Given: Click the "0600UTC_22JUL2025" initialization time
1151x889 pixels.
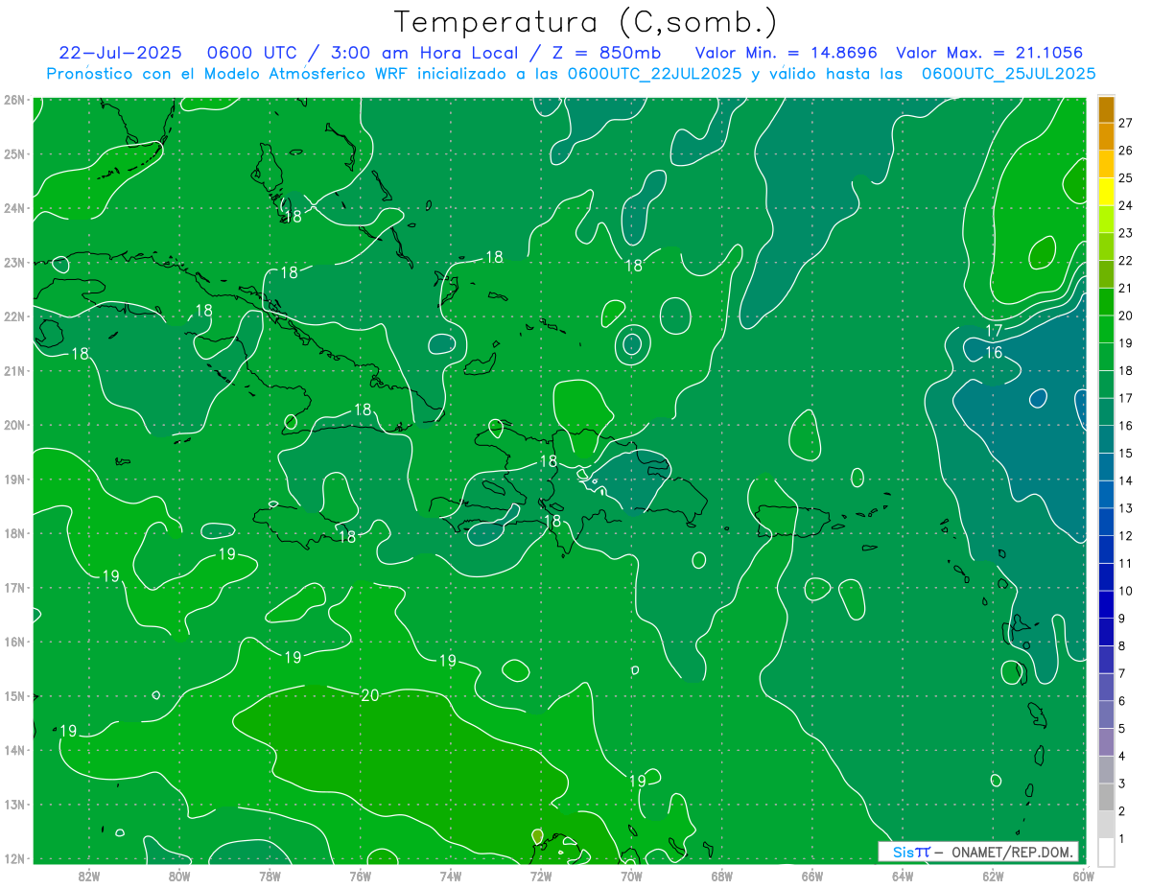Looking at the screenshot, I should (x=655, y=73).
